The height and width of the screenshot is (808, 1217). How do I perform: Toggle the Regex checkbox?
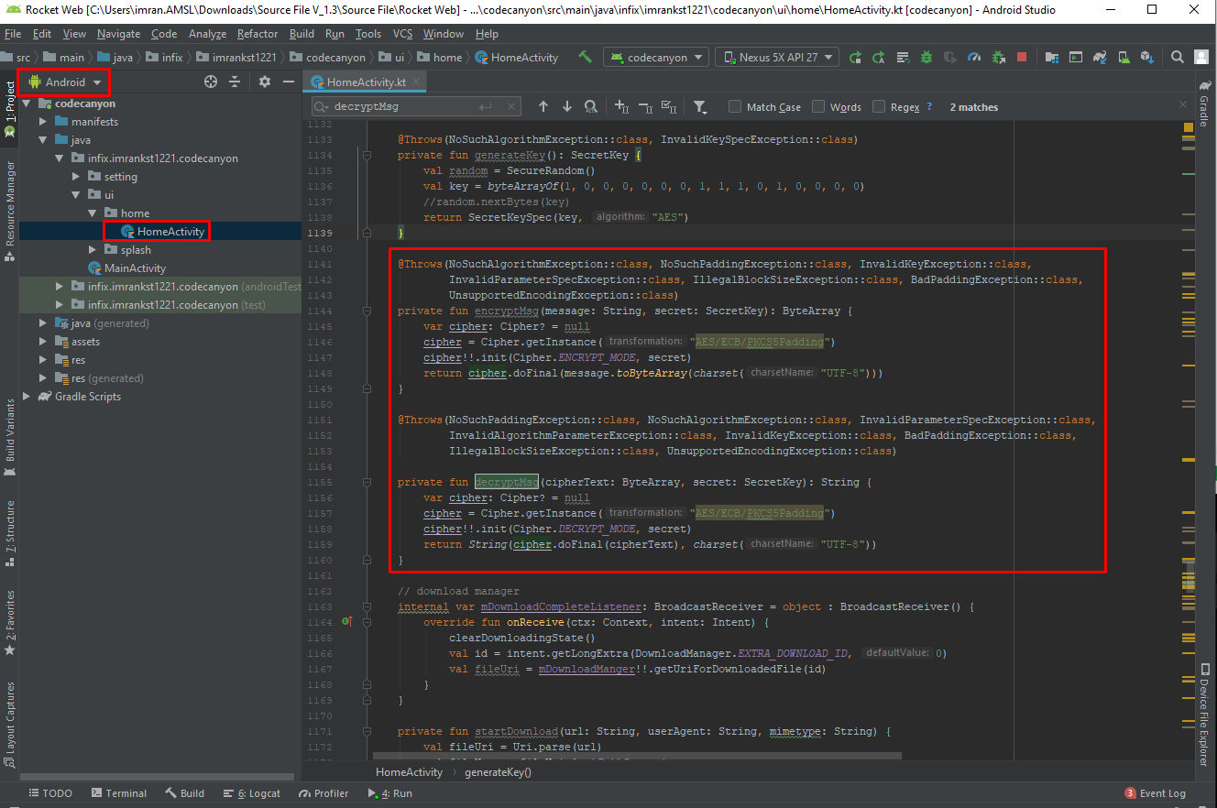[879, 107]
